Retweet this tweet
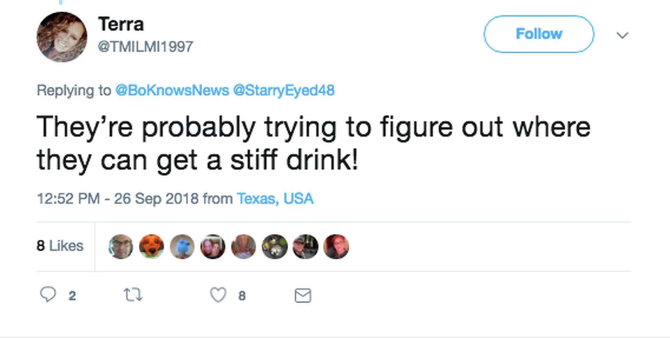 pos(133,295)
